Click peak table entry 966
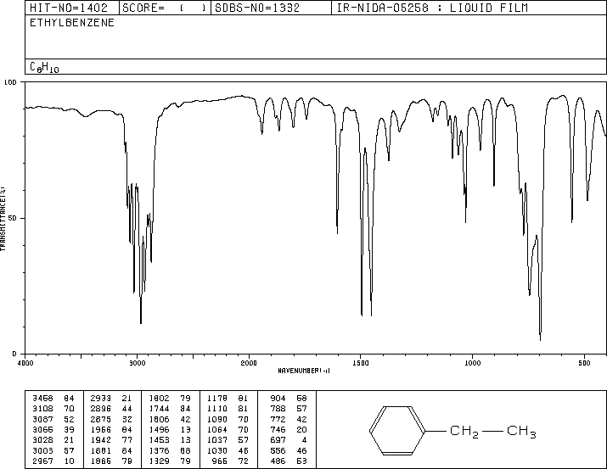The height and width of the screenshot is (469, 607). (220, 461)
